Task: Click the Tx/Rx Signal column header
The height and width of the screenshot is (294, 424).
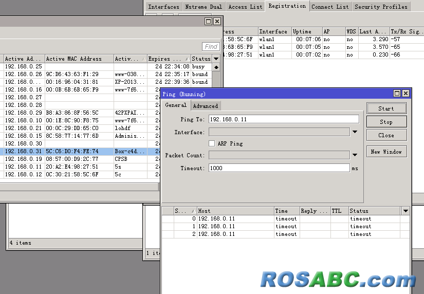Action: 407,31
